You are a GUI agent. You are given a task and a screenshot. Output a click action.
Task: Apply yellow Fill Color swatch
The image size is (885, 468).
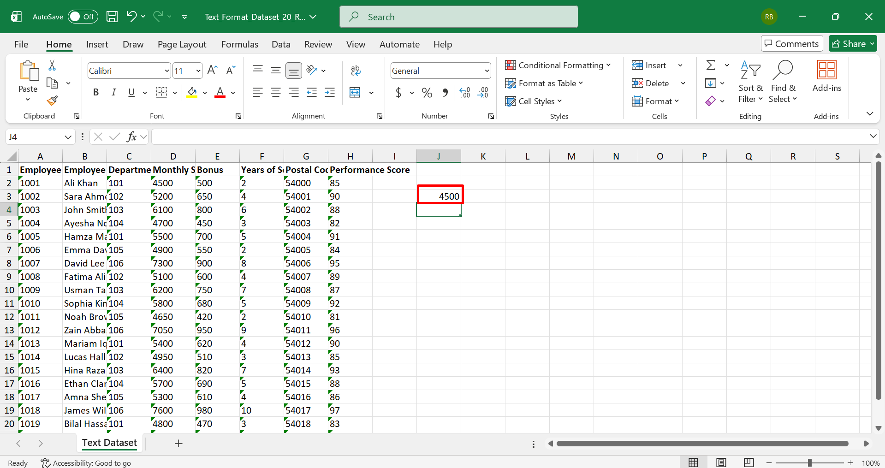coord(192,92)
